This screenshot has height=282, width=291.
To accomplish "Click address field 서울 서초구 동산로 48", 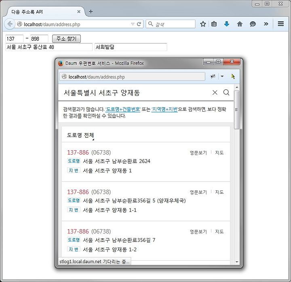I will (49, 47).
